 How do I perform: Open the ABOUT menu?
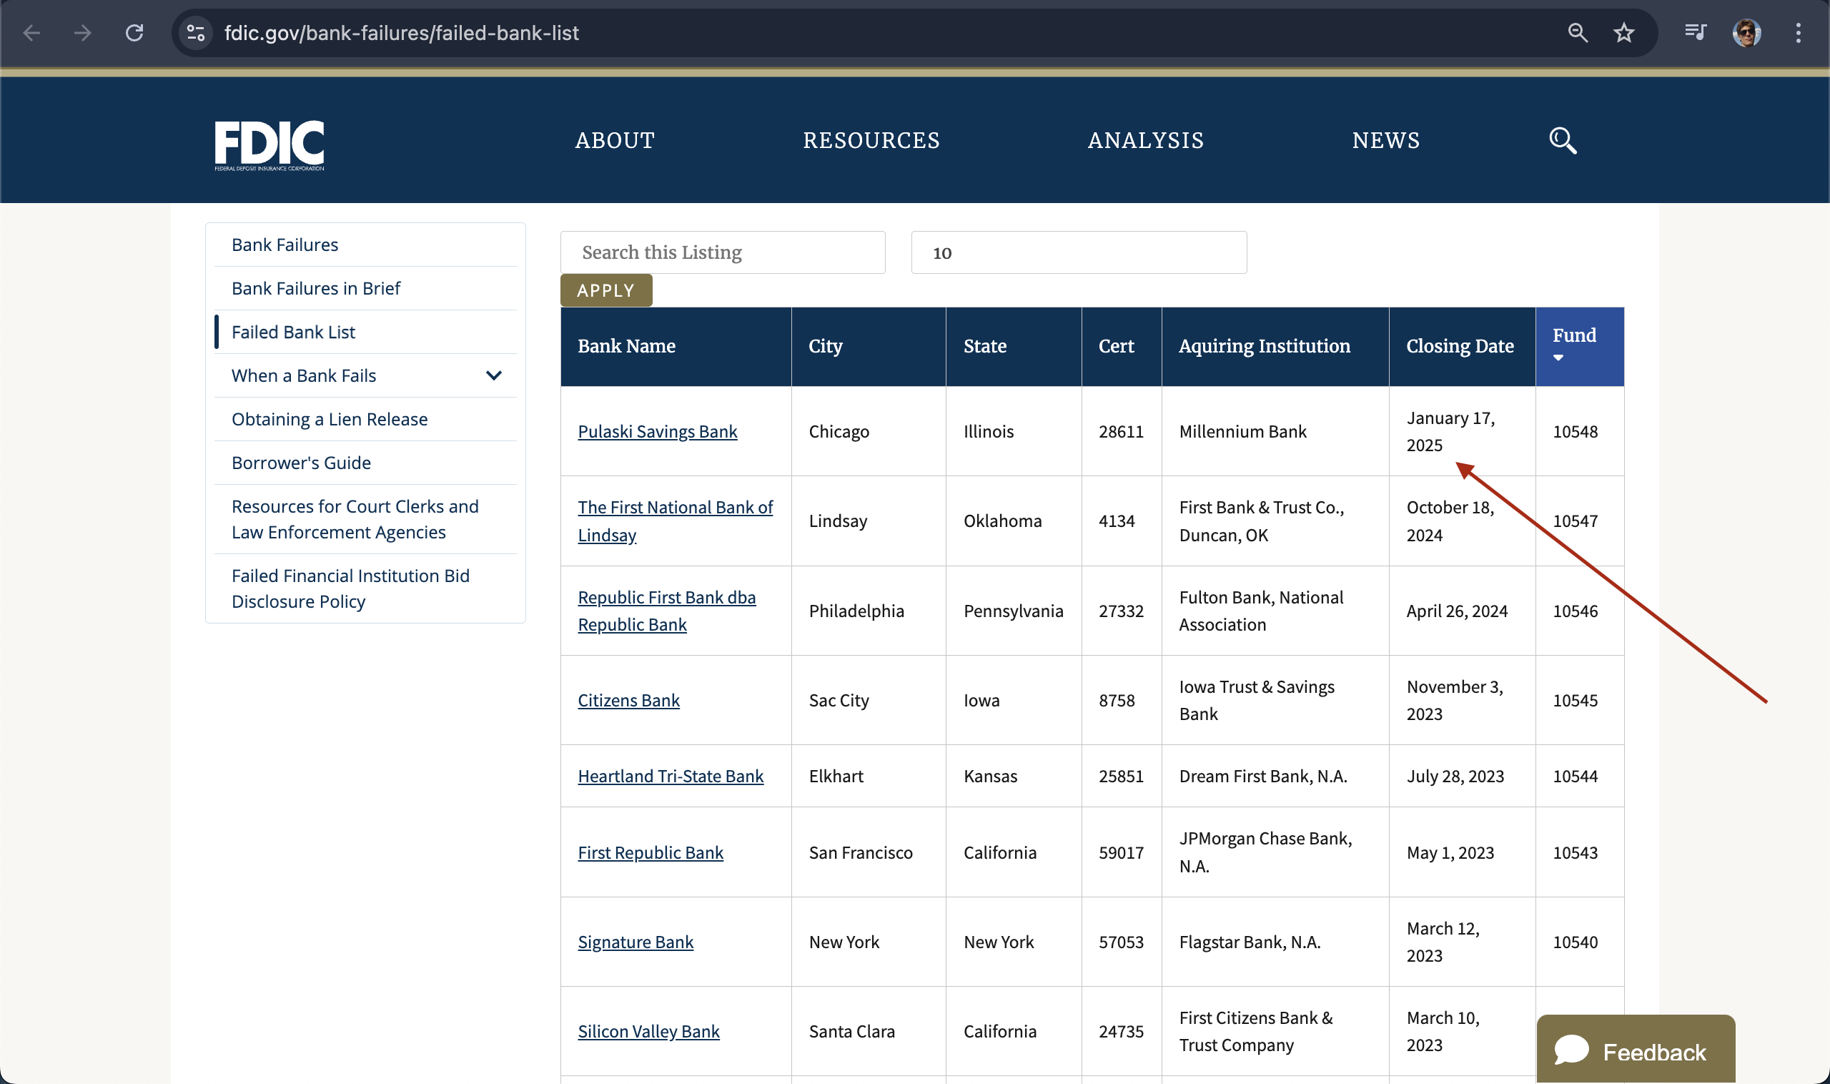pyautogui.click(x=615, y=140)
